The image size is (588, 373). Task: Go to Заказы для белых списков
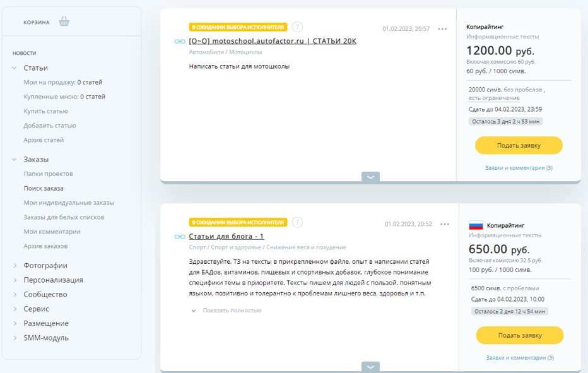64,217
